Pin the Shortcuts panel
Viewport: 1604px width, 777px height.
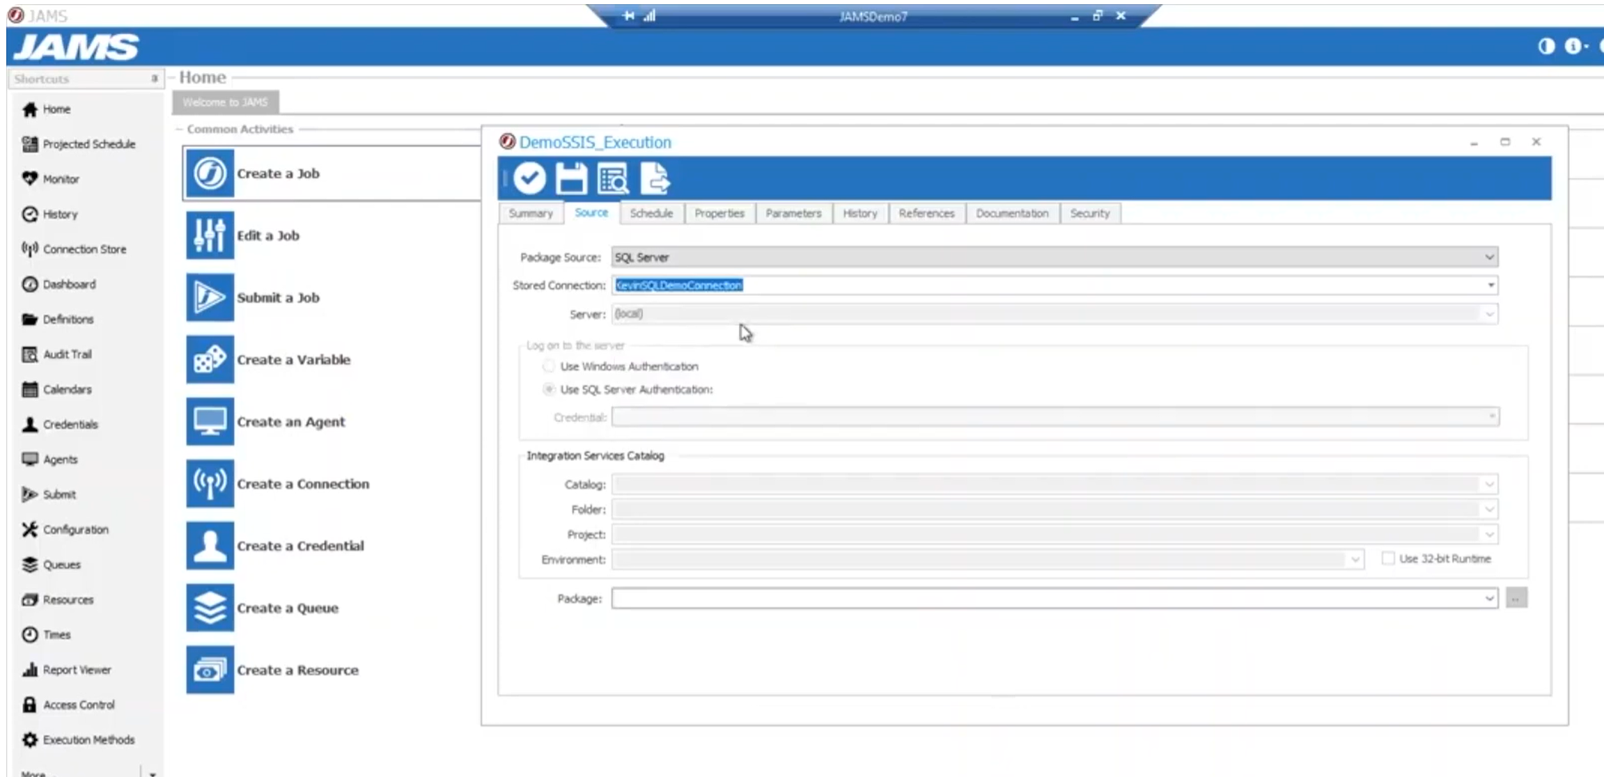155,79
